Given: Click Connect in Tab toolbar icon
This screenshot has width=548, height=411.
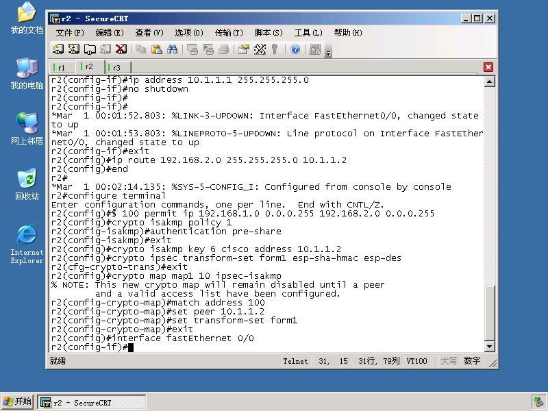Looking at the screenshot, I should click(90, 49).
